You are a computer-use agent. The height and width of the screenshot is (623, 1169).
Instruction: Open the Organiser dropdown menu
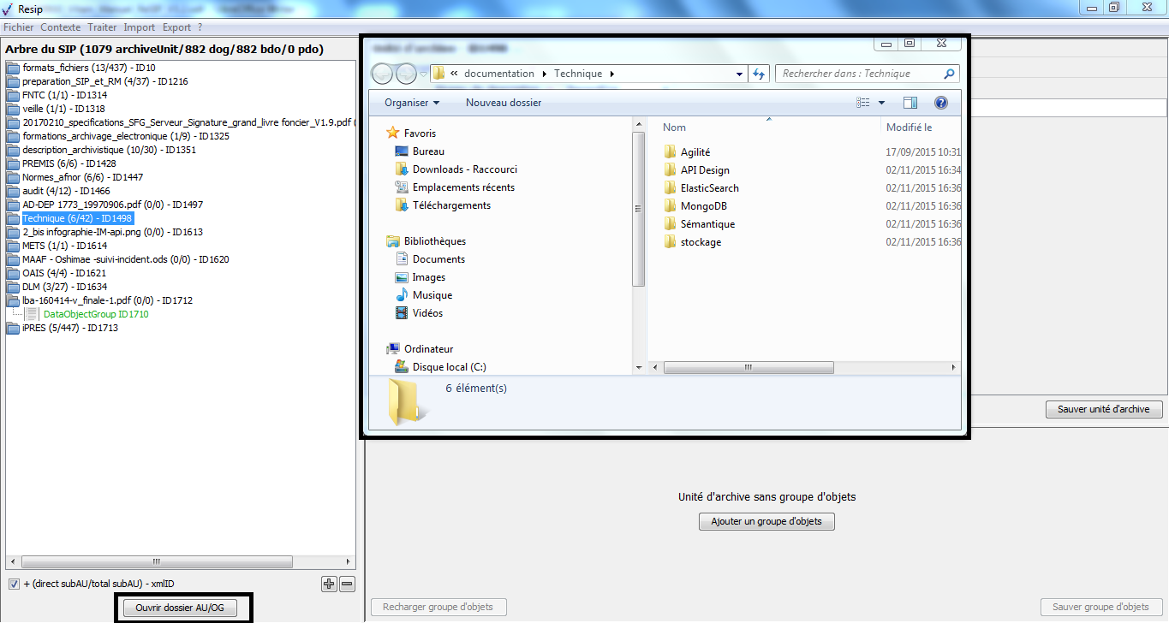412,103
